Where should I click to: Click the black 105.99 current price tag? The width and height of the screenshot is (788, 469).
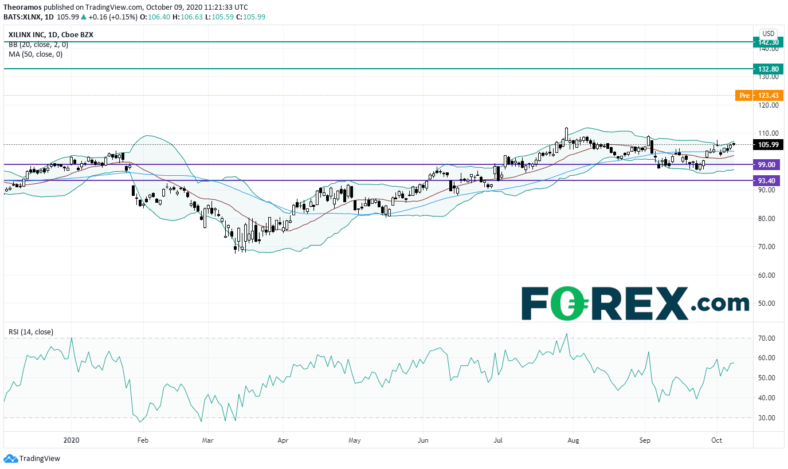[x=767, y=144]
